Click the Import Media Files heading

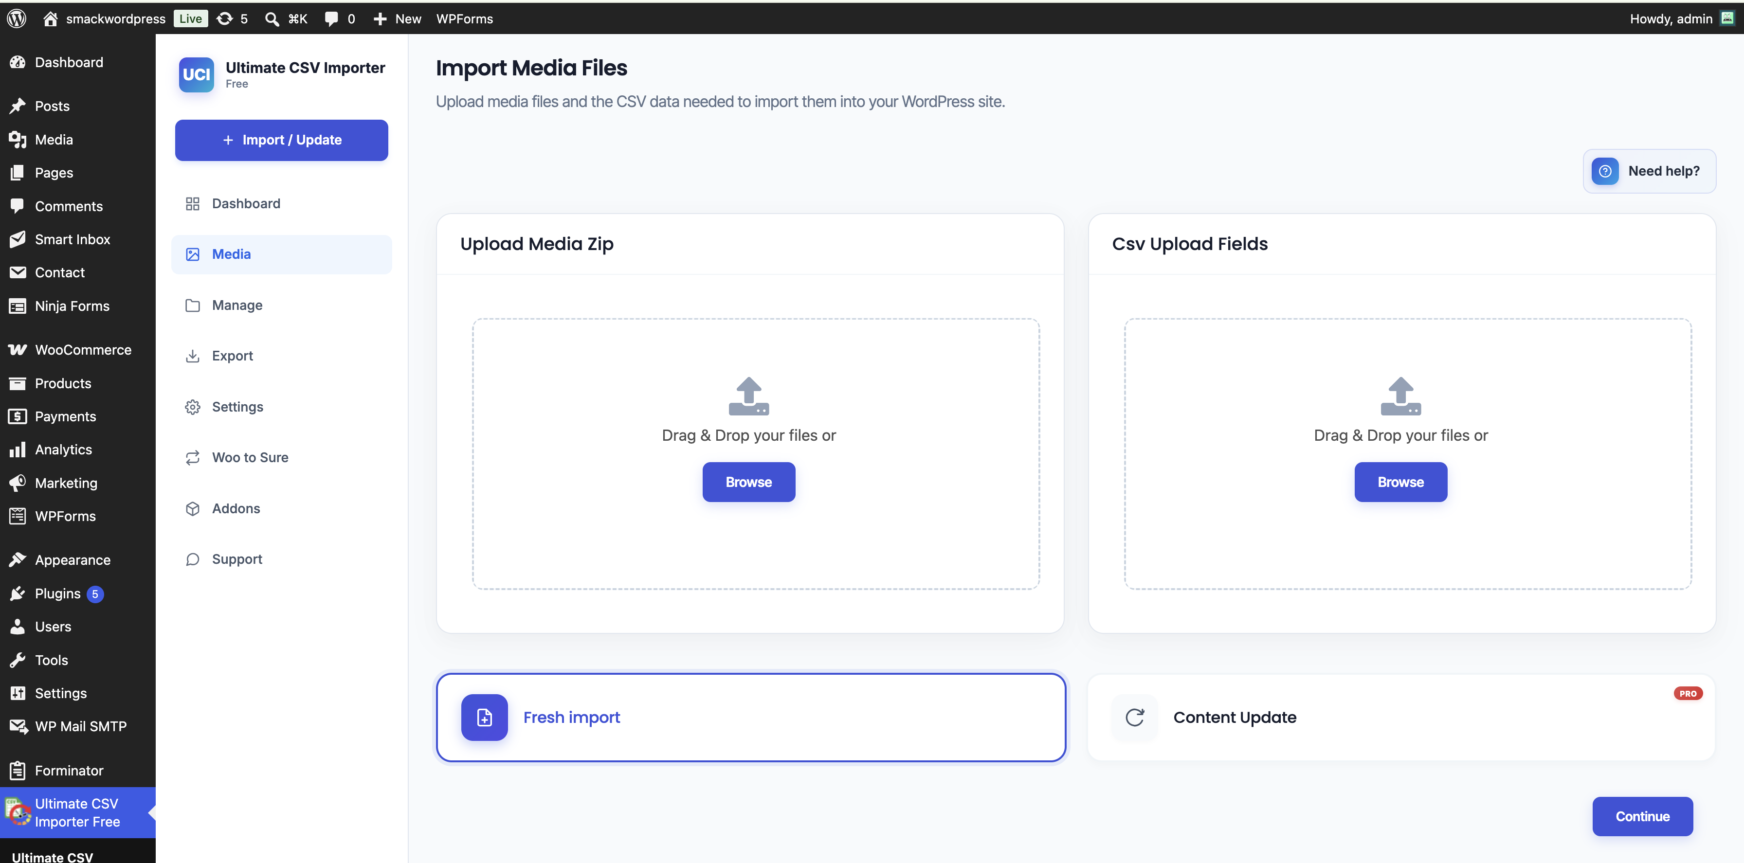pyautogui.click(x=531, y=68)
